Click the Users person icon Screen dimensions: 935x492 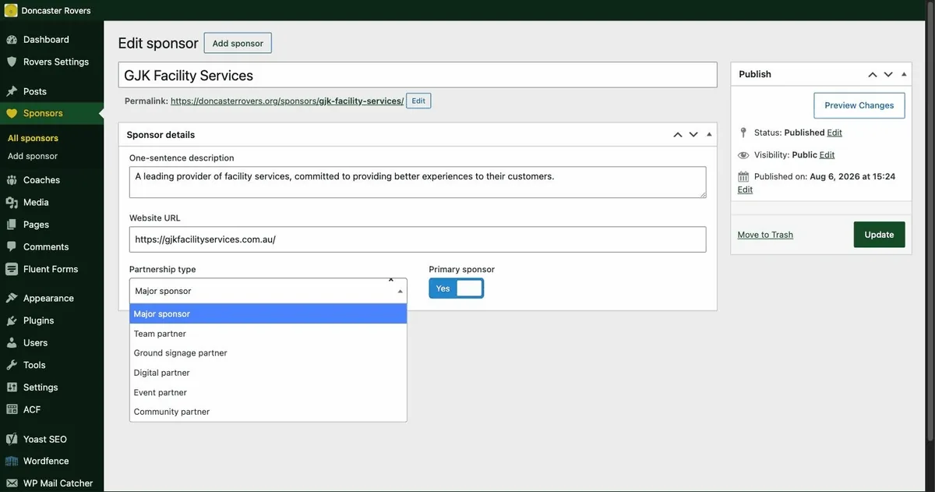(x=12, y=342)
